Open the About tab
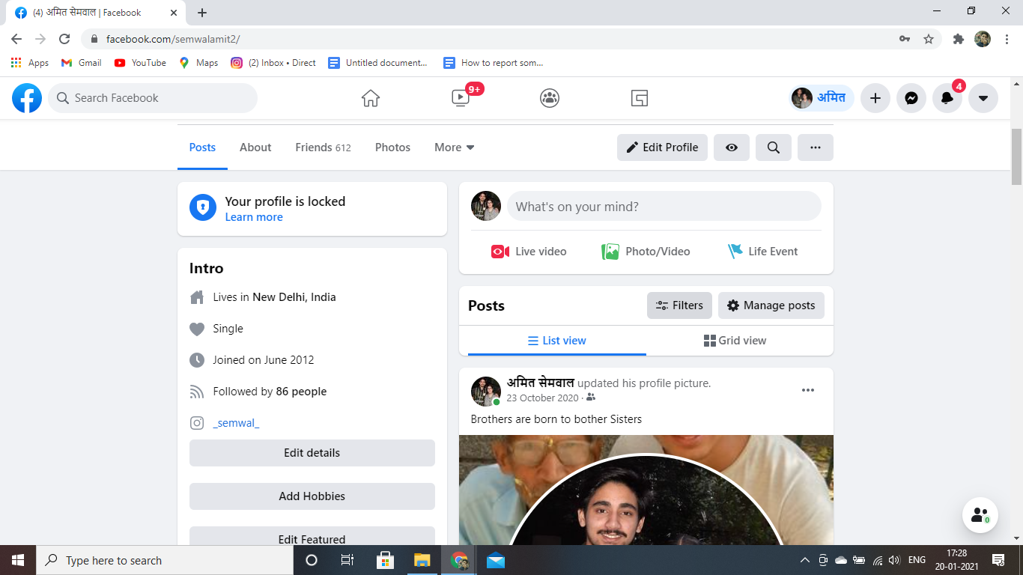Screen dimensions: 1023x575 255,147
